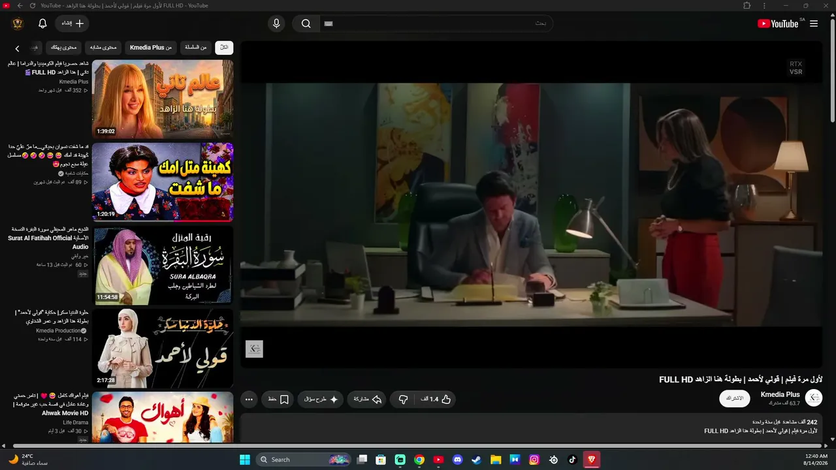Visit the Life Drama channel link
Screen dimensions: 836x470
tap(76, 422)
